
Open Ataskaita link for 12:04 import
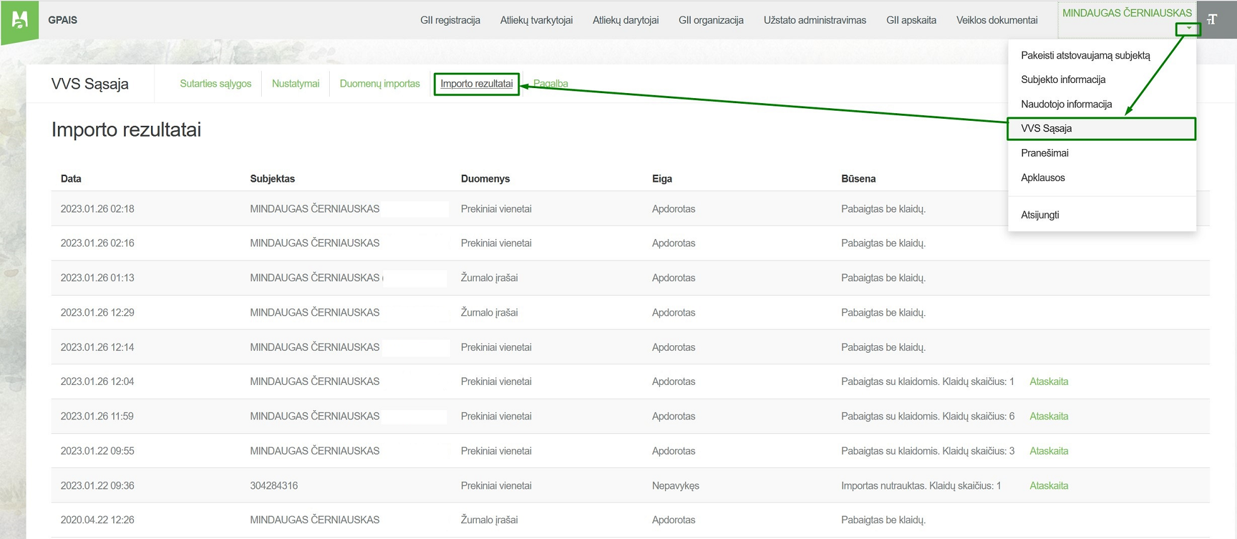[x=1048, y=382]
